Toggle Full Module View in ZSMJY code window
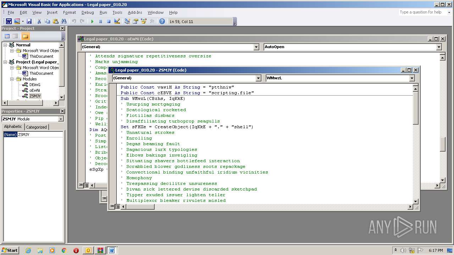This screenshot has height=255, width=454. pos(117,206)
